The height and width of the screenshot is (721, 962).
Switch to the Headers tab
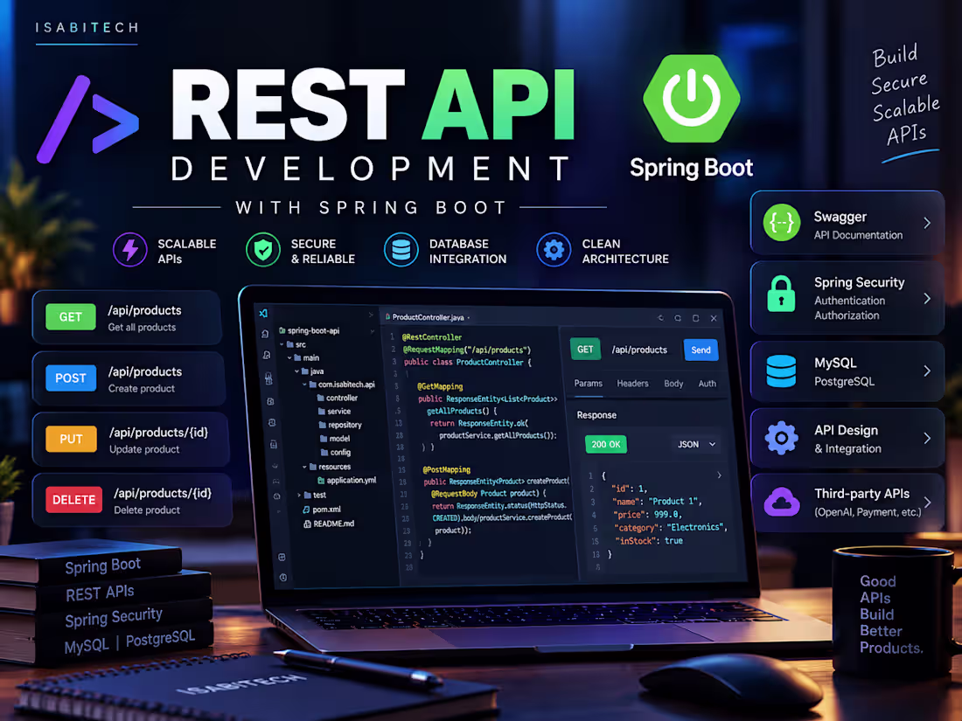(632, 383)
